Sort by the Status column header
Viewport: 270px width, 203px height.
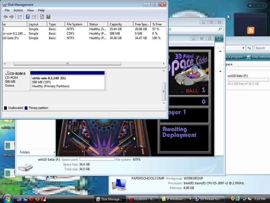coord(98,24)
